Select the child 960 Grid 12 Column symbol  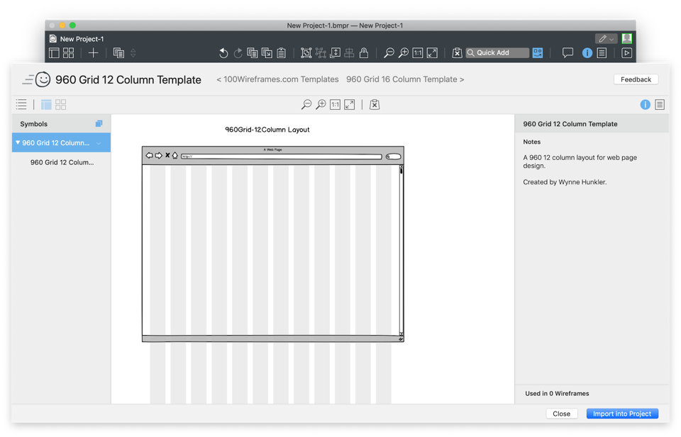point(62,162)
